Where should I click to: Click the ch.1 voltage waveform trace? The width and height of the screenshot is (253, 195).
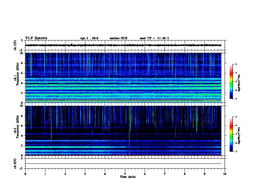(123, 45)
